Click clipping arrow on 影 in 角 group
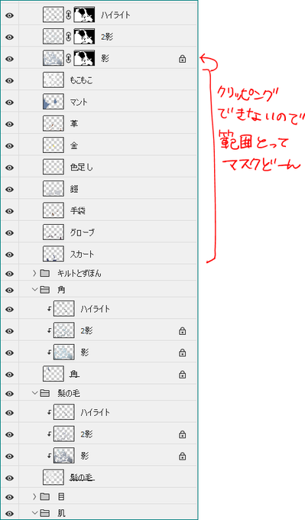The height and width of the screenshot is (520, 305). coord(49,353)
